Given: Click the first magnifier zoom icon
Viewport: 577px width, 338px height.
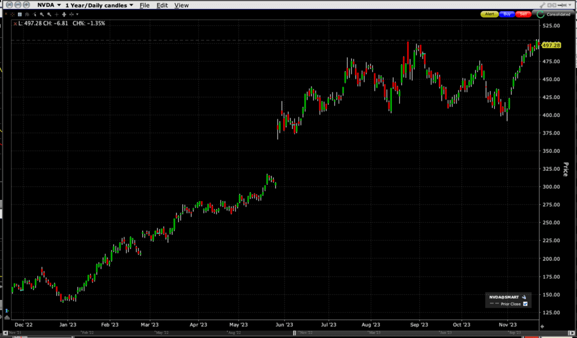Looking at the screenshot, I should (42, 14).
